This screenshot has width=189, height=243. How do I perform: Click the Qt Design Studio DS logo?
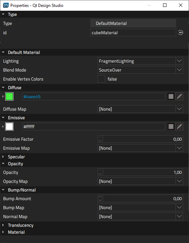coord(6,5)
